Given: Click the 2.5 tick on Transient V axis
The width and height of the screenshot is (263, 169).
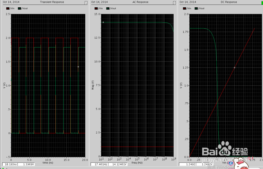Looking at the screenshot, I should (x=8, y=14).
